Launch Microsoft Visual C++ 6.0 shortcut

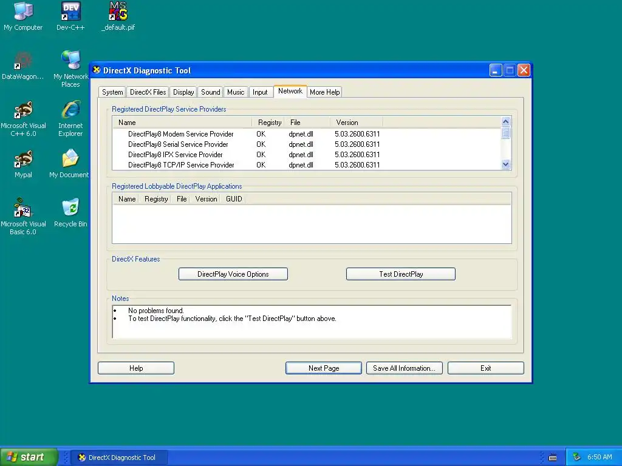(x=23, y=118)
